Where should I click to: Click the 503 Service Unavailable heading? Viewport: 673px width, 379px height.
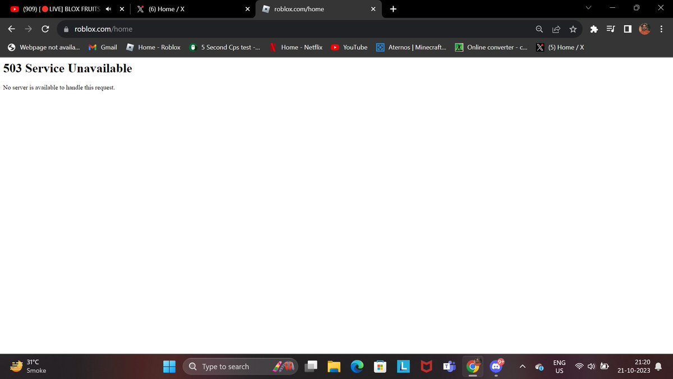click(x=67, y=69)
